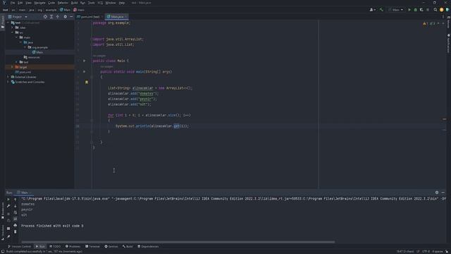Click the Main tab in Run panel
Image resolution: width=451 pixels, height=254 pixels.
click(24, 193)
